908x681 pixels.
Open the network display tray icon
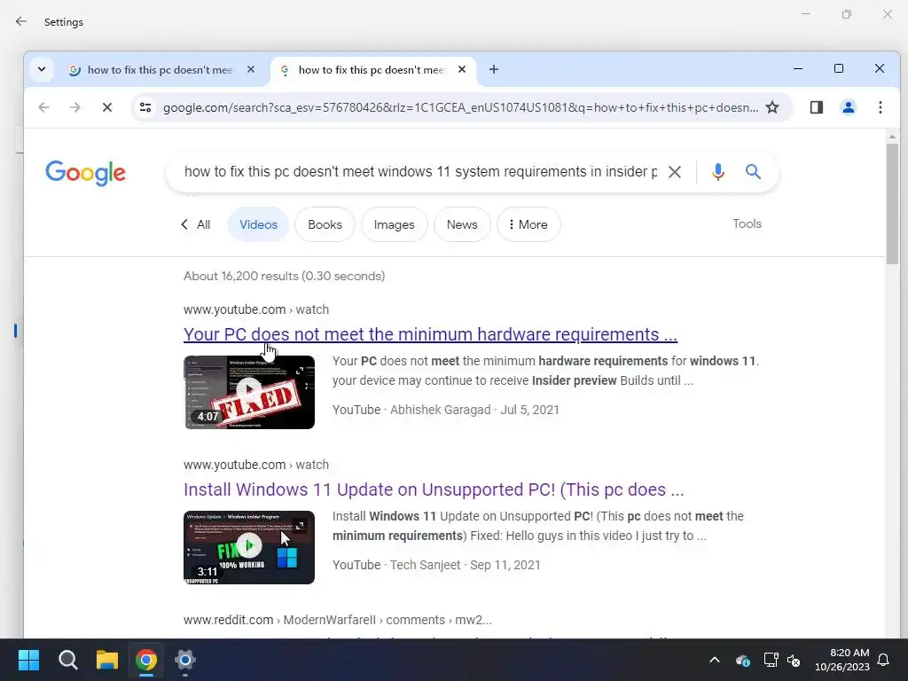[x=771, y=660]
